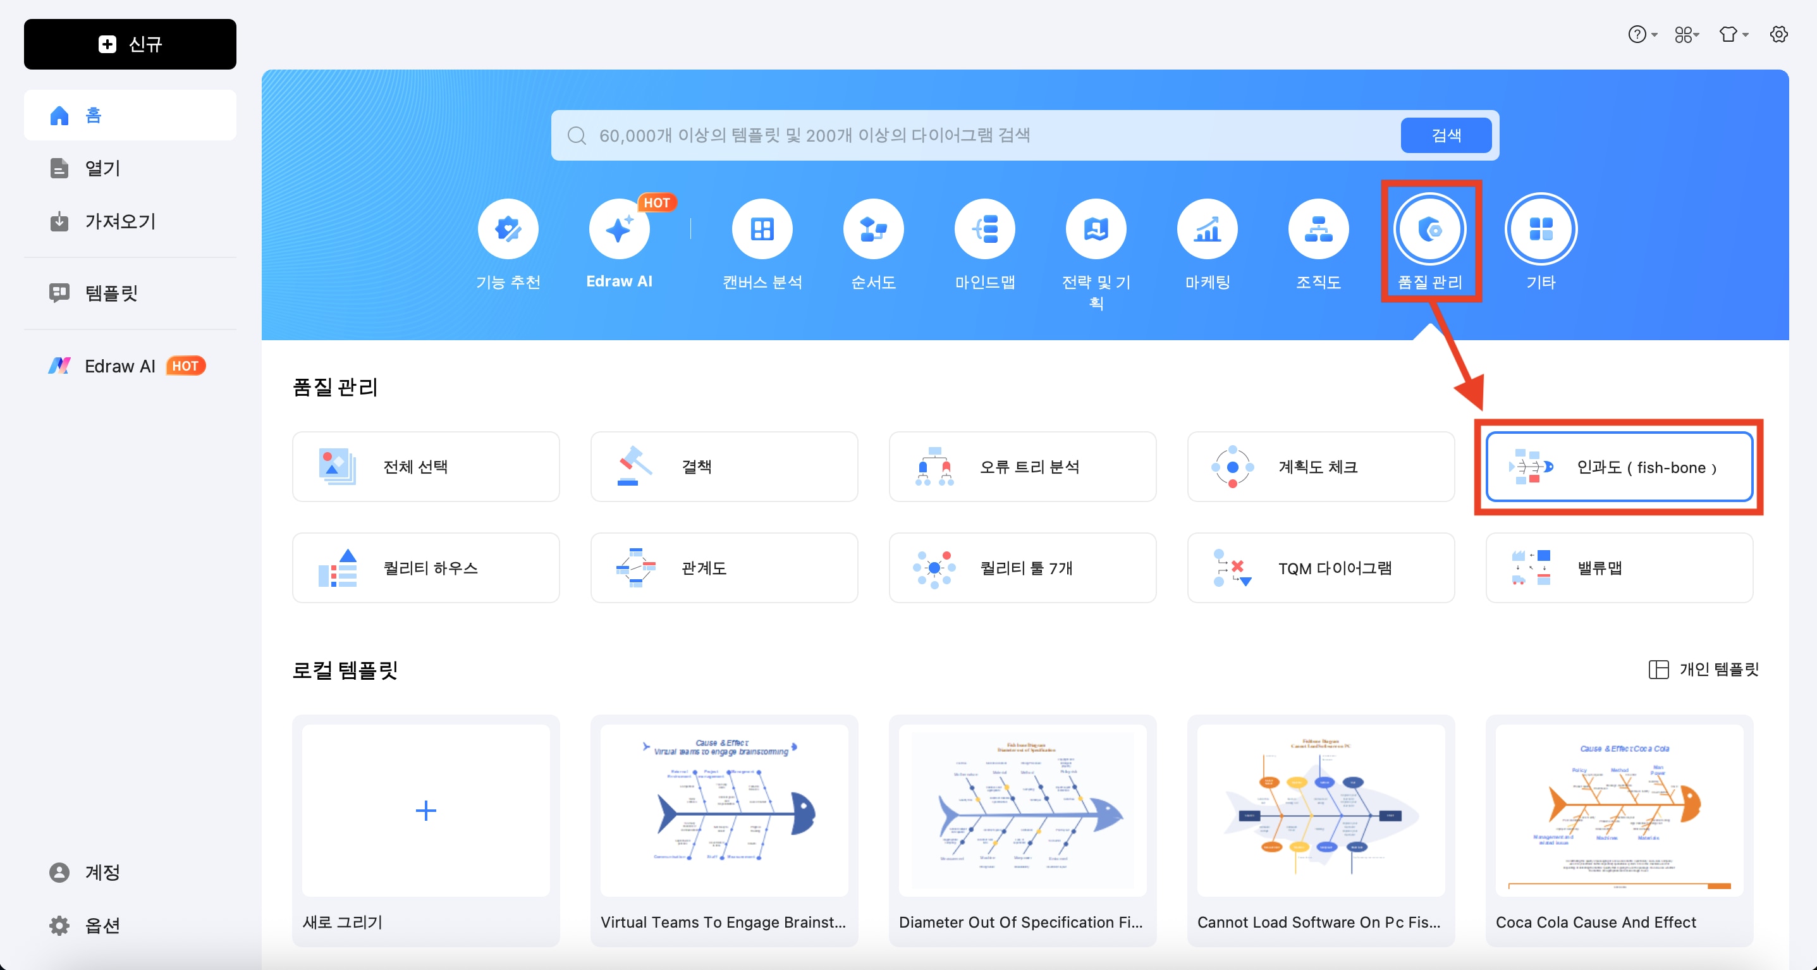
Task: Open the settings gear at top right
Action: [1778, 35]
